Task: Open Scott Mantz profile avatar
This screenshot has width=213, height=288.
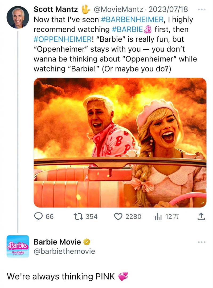Action: (18, 17)
